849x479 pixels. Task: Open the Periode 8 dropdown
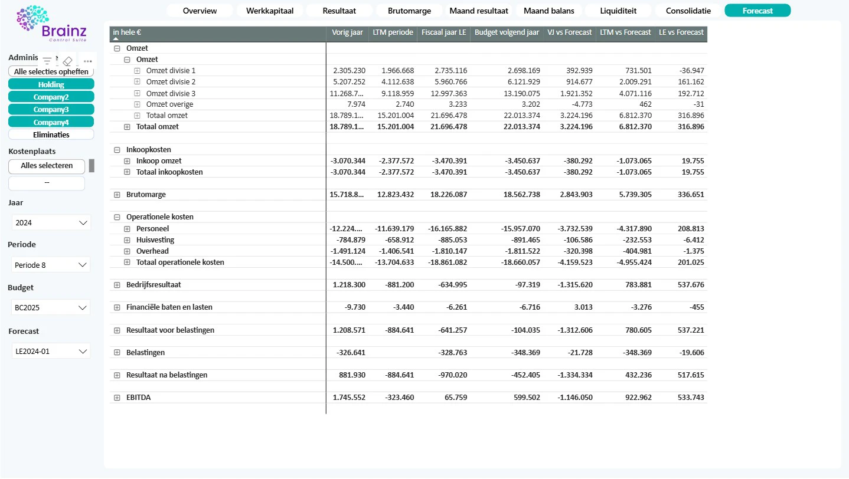click(x=51, y=265)
